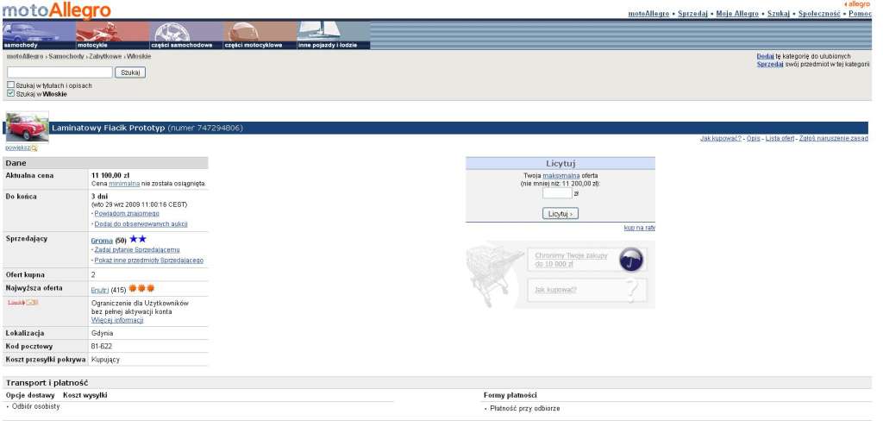Click the Szukaj search button
Image resolution: width=883 pixels, height=427 pixels.
[130, 72]
